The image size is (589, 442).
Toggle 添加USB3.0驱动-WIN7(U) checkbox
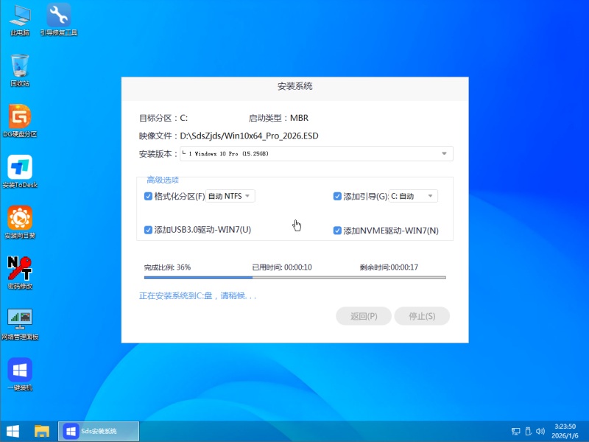148,230
